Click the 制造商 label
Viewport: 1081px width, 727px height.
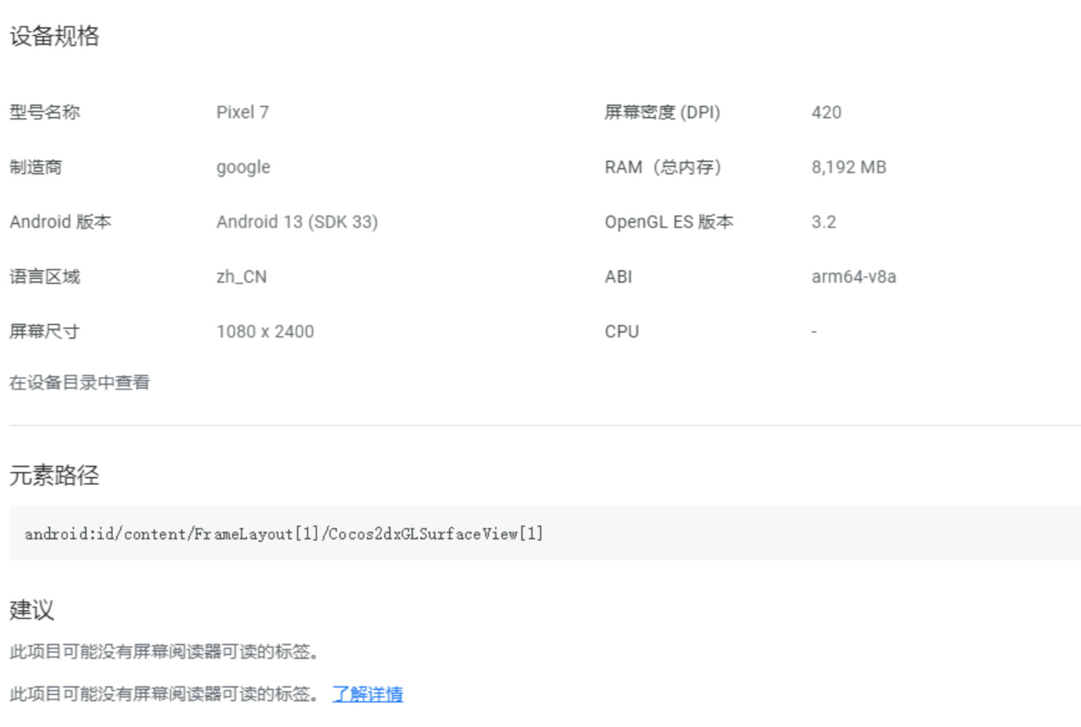[x=36, y=168]
